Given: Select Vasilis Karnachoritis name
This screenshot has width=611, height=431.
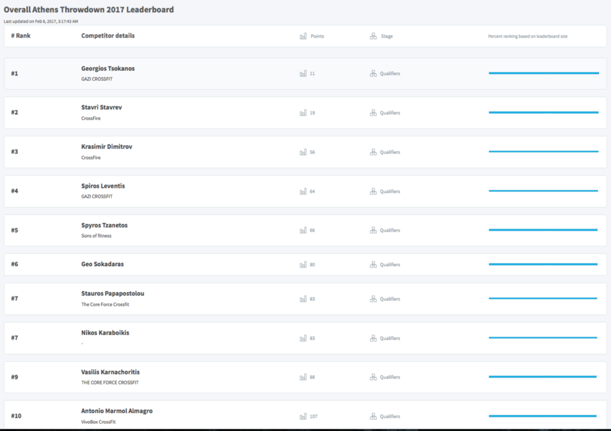Looking at the screenshot, I should (110, 372).
